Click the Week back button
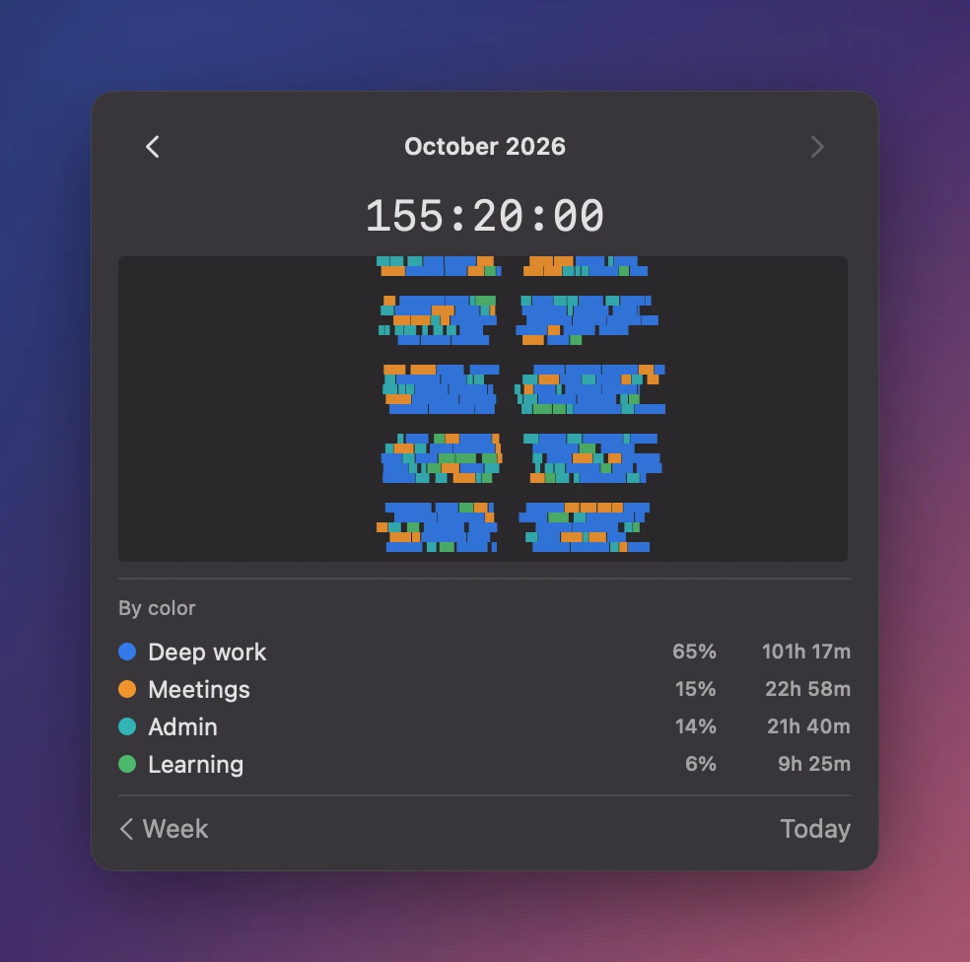970x962 pixels. pyautogui.click(x=164, y=828)
